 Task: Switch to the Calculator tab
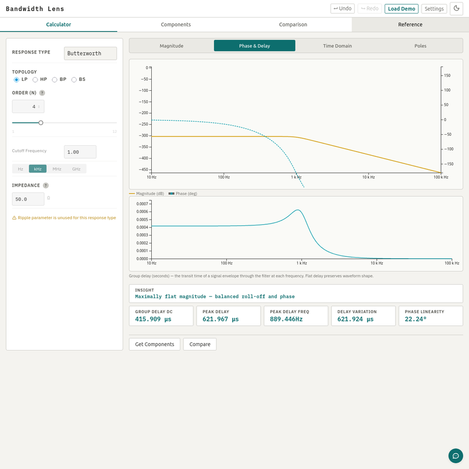click(x=59, y=25)
